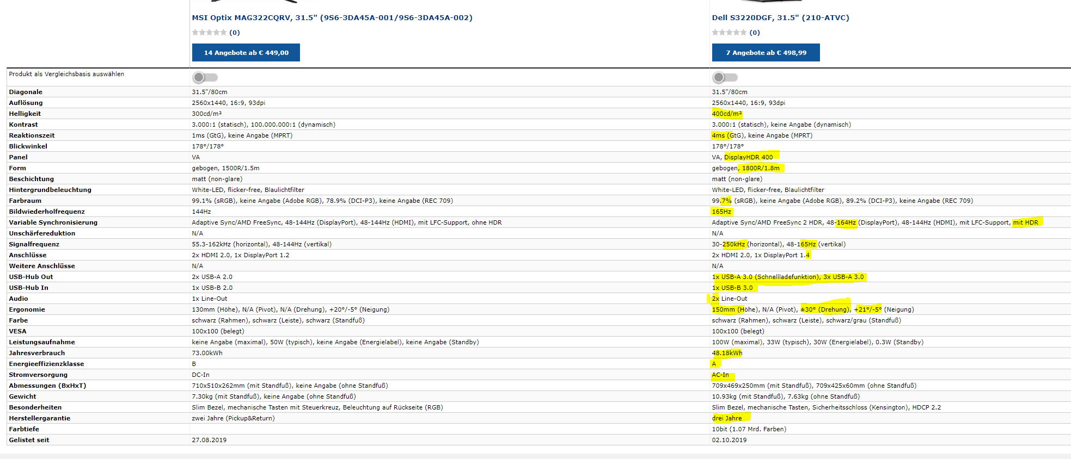Click the Panel row label
This screenshot has height=459, width=1071.
coord(18,157)
